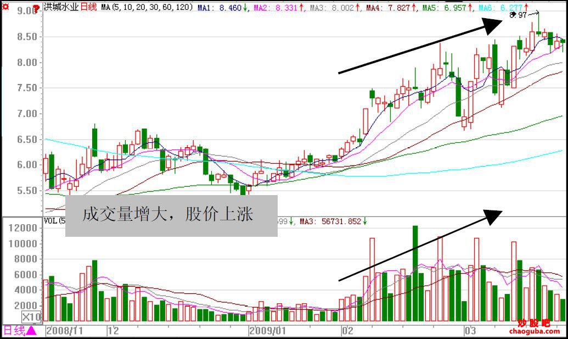
Task: Expand the magenta triangle beside bottom 日线
Action: point(31,331)
